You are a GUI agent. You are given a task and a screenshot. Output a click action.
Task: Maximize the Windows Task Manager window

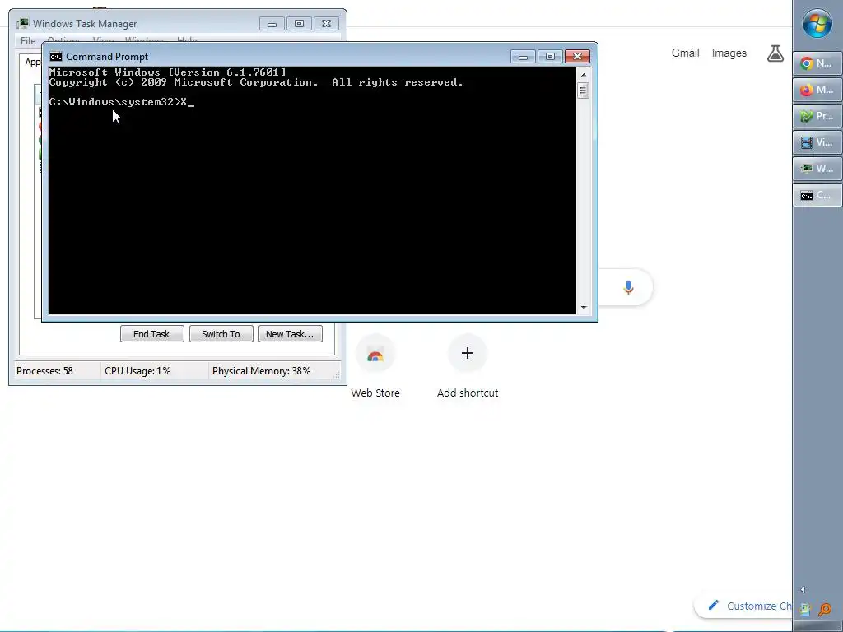tap(299, 24)
